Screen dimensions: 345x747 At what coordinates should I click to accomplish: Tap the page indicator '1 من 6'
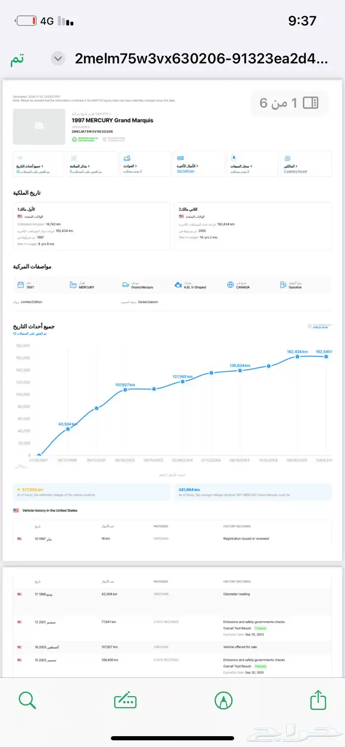click(x=279, y=103)
